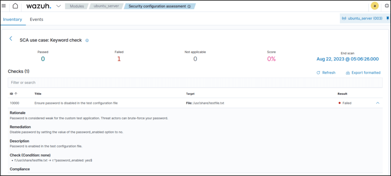Open the help icon at top right

click(x=387, y=6)
